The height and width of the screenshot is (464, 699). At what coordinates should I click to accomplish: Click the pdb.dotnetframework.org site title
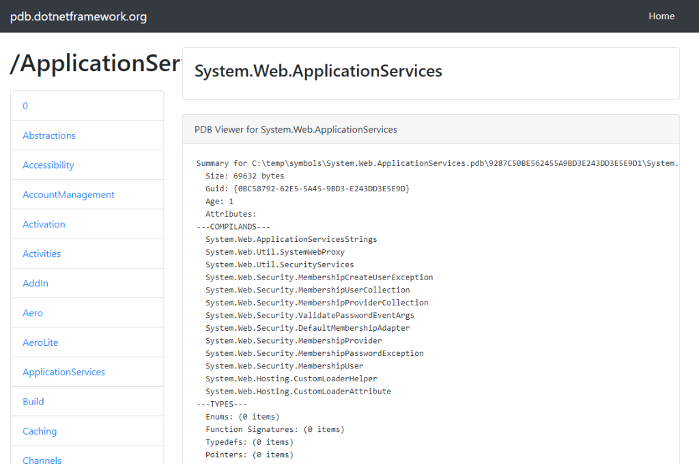coord(78,16)
